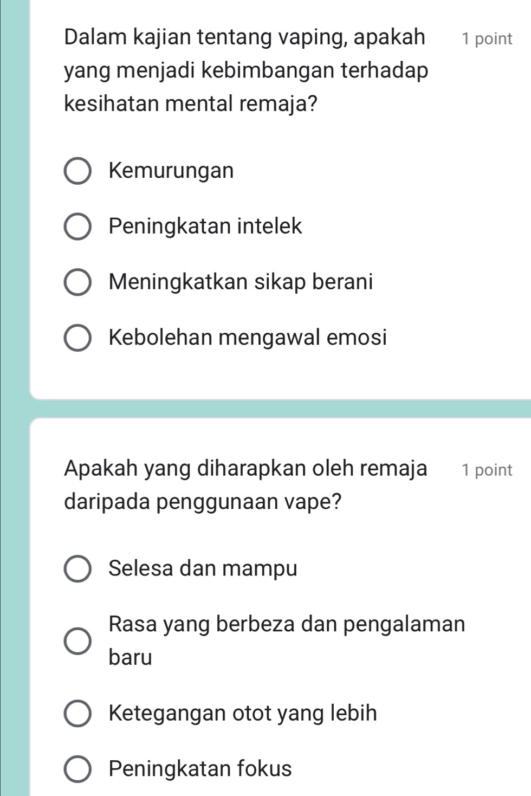Image resolution: width=531 pixels, height=796 pixels.
Task: Click the 1 point label of the penggunaan vape question
Action: (x=487, y=470)
